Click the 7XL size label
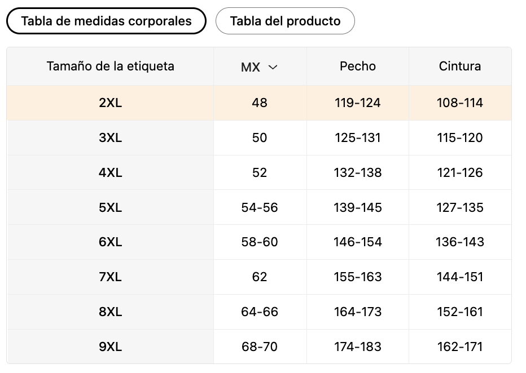The image size is (526, 373). click(110, 277)
